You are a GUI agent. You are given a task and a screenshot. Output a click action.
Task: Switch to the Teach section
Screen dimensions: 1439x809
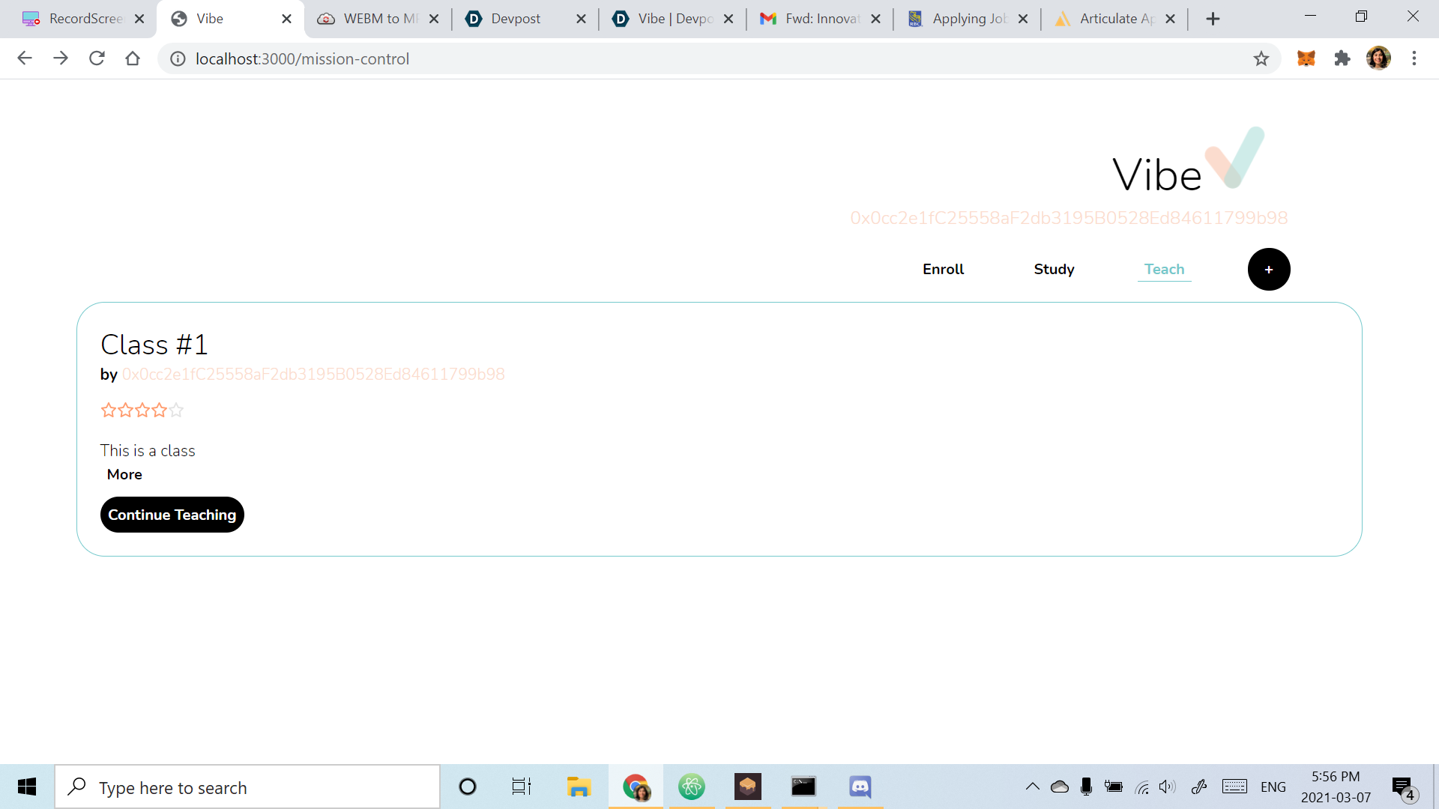coord(1164,269)
